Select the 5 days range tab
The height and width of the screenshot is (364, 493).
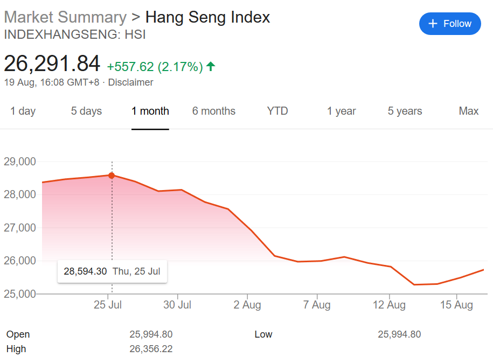(x=86, y=111)
